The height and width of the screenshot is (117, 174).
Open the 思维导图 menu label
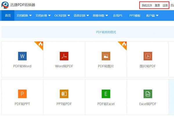click(x=98, y=16)
